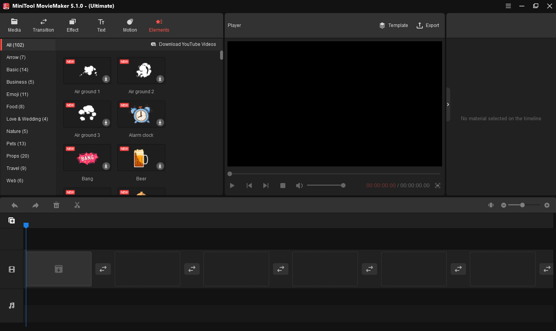Click the elements list scrollbar
The height and width of the screenshot is (331, 556).
(x=222, y=55)
